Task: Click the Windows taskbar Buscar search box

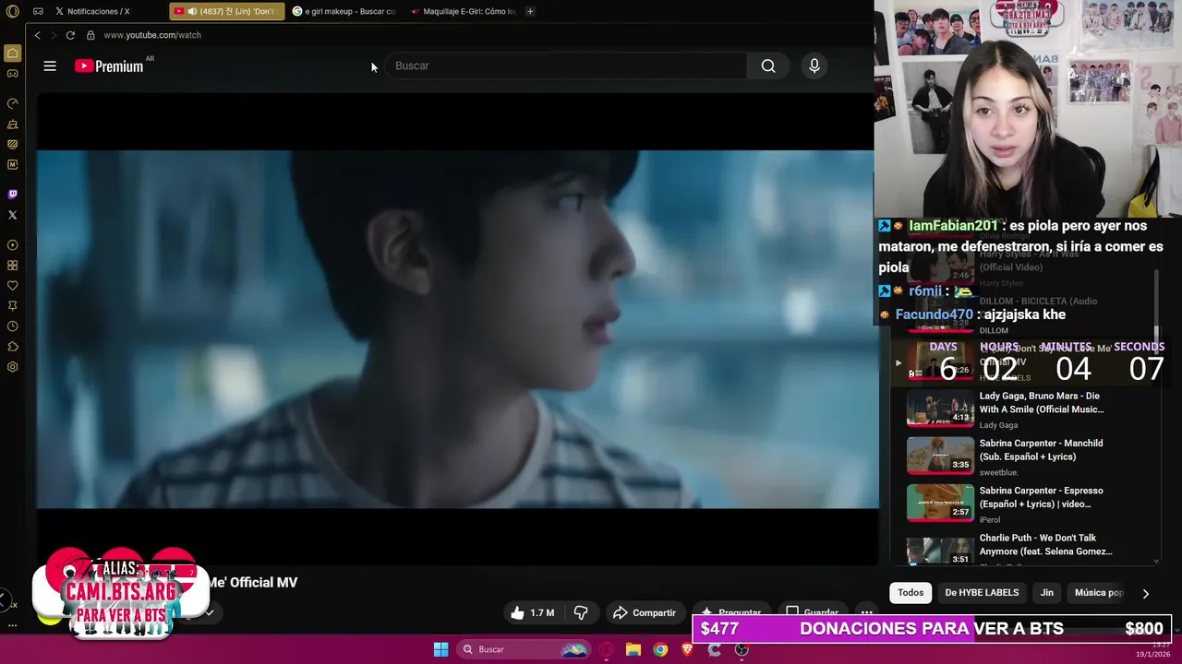Action: pyautogui.click(x=525, y=649)
